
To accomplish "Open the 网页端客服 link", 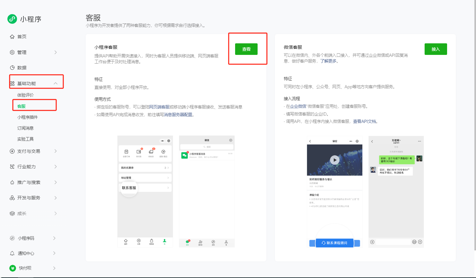I will click(159, 107).
